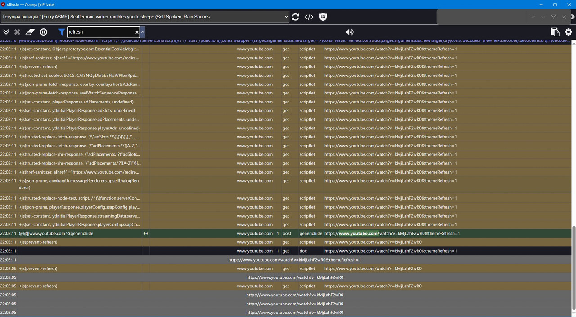
Task: Open the gray themeRefresh=1 URL row
Action: (285, 260)
